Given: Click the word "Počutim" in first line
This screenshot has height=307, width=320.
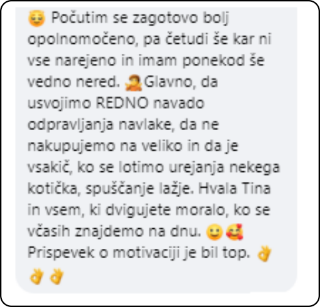Looking at the screenshot, I should (x=79, y=18).
